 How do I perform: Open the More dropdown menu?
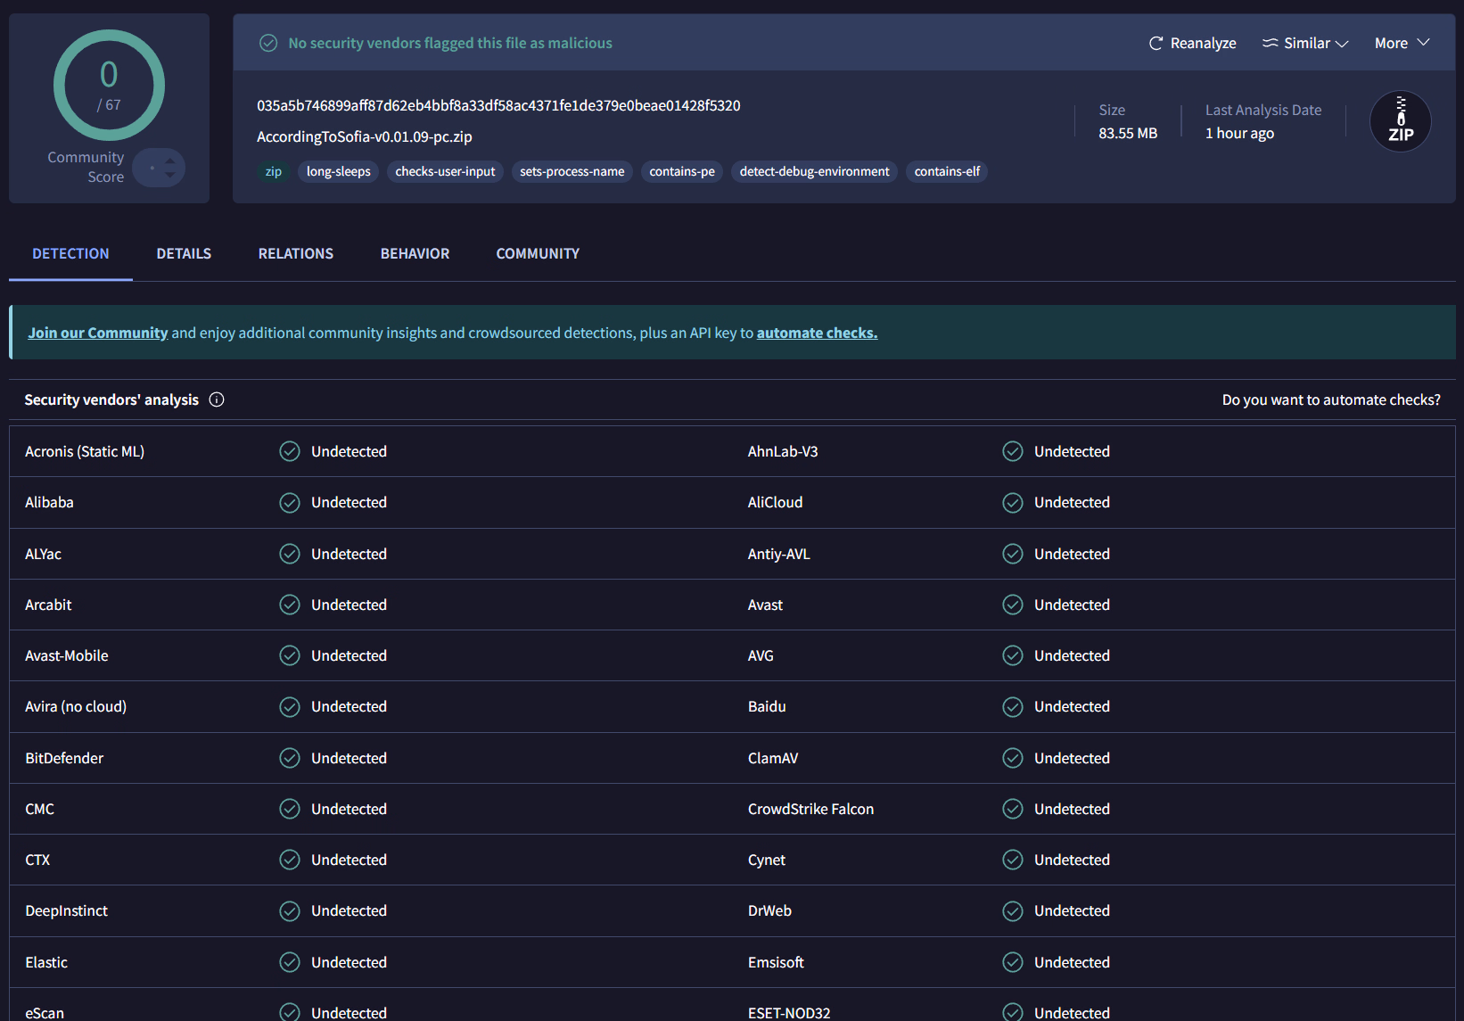click(1402, 43)
